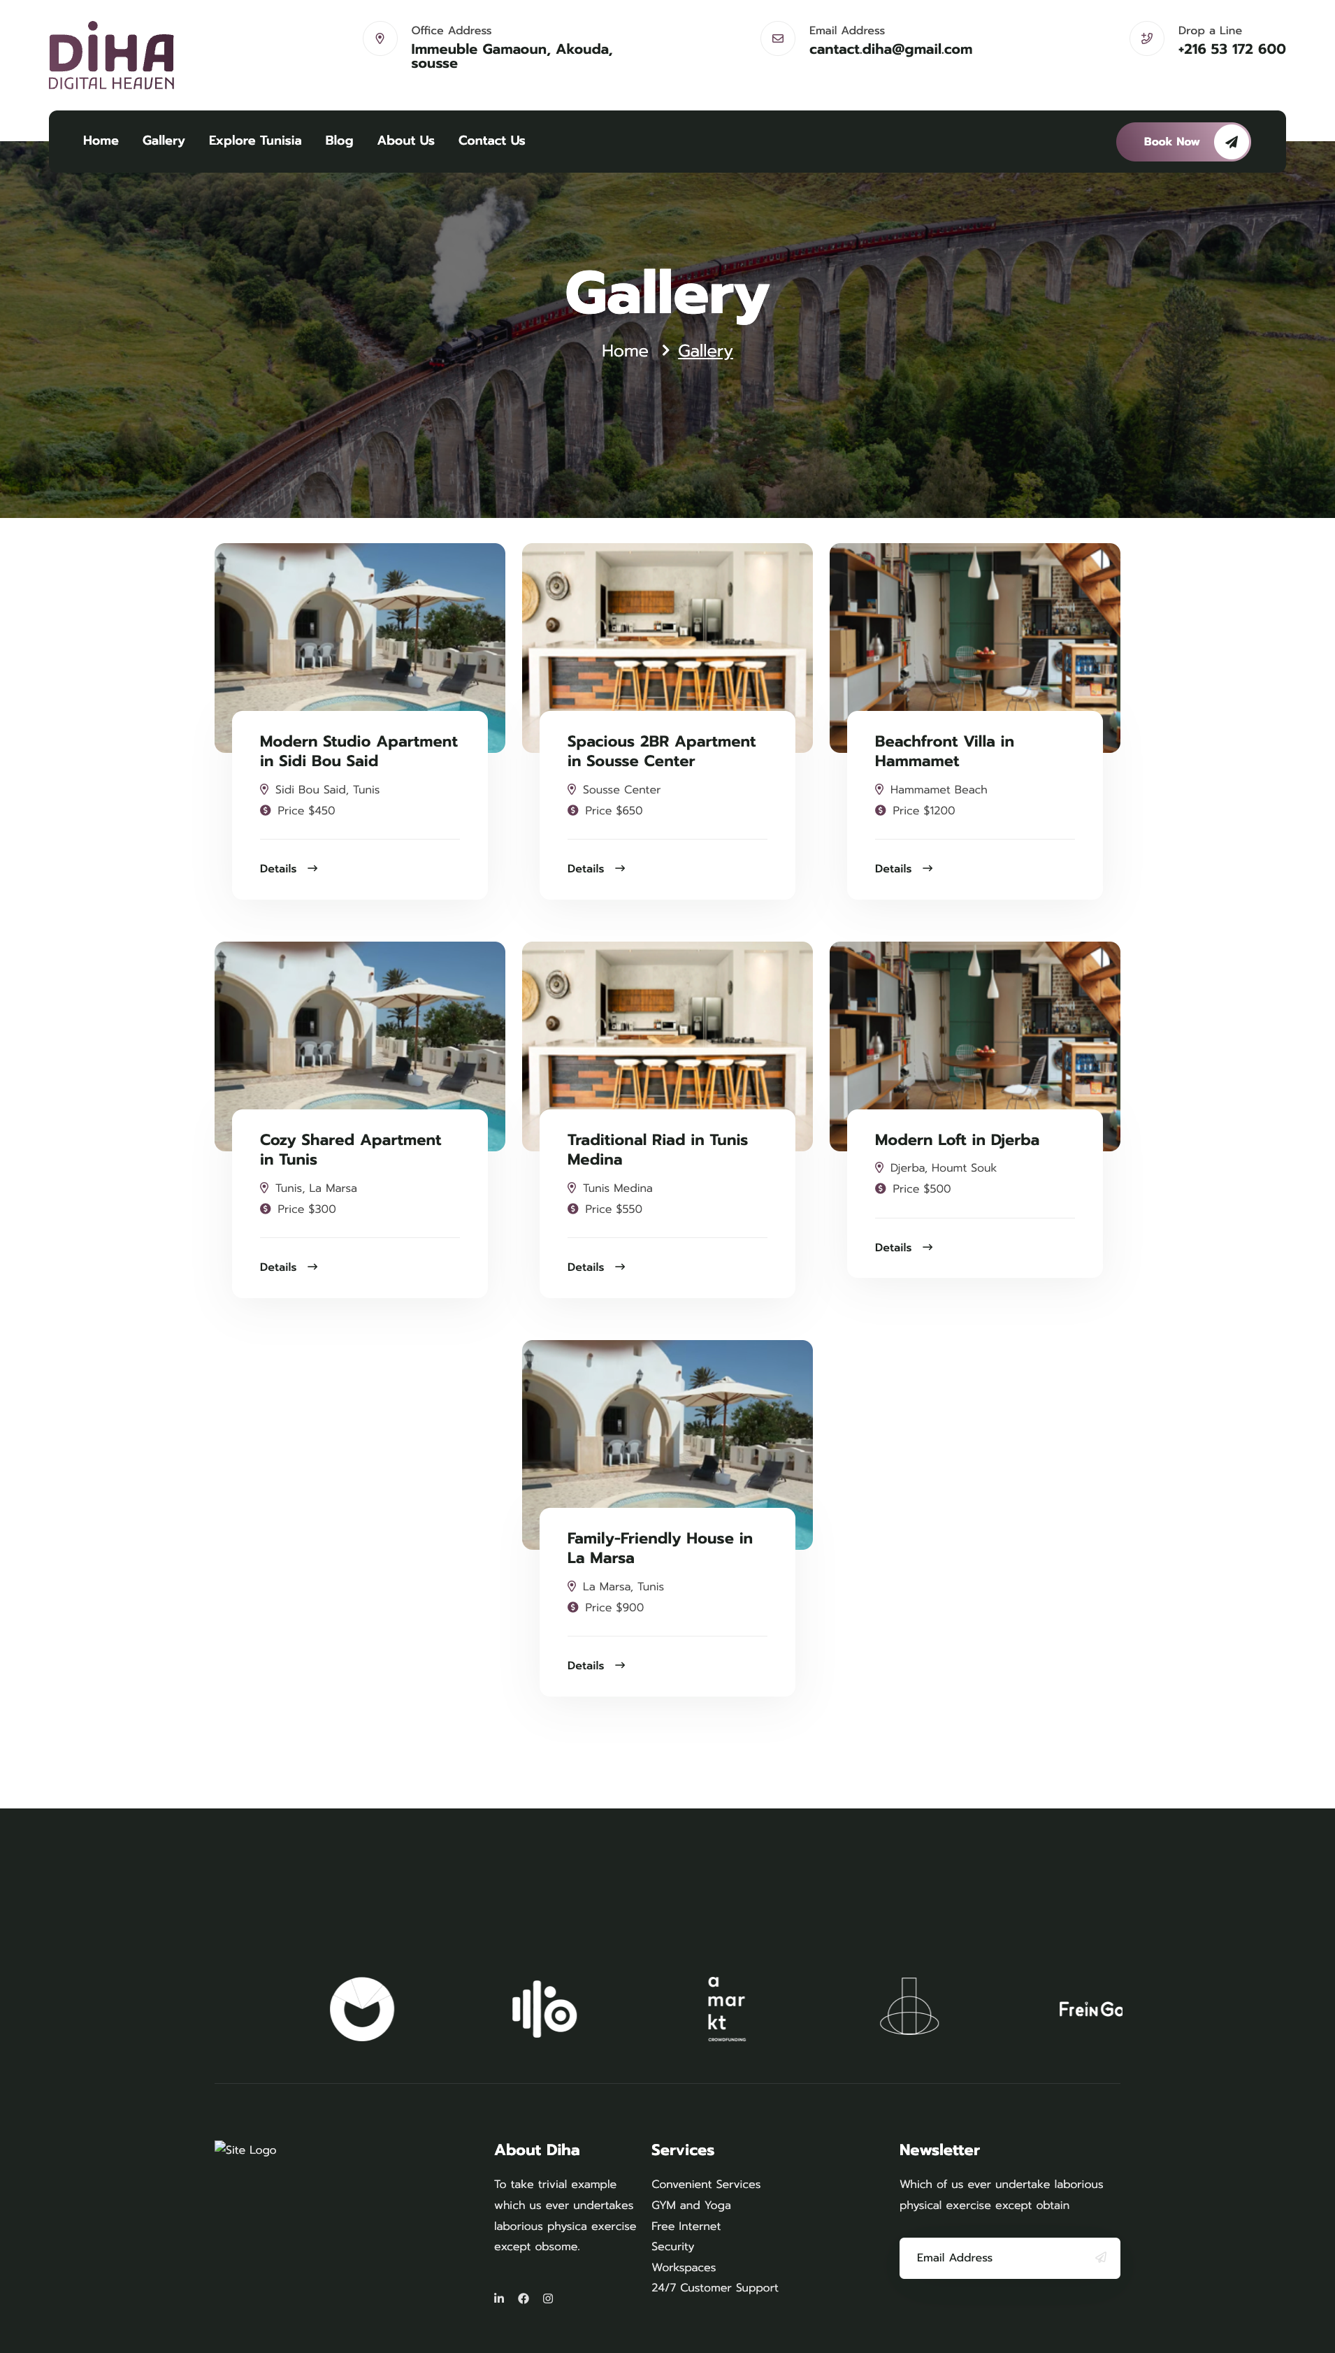Open Details for Beachfront Villa in Hammamet
This screenshot has width=1335, height=2353.
pyautogui.click(x=904, y=868)
